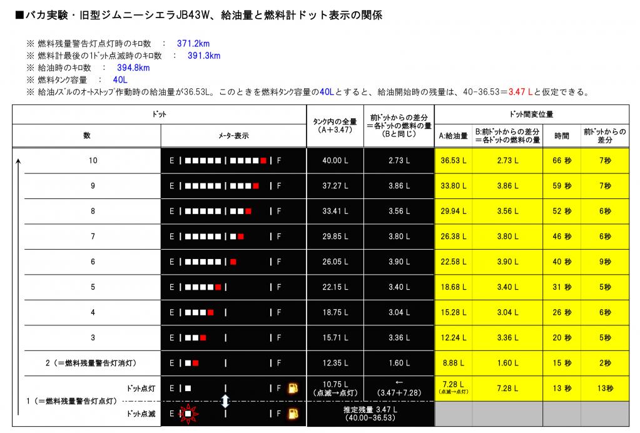This screenshot has width=640, height=433.
Task: Click the 52 秒 time cell
Action: click(x=562, y=211)
